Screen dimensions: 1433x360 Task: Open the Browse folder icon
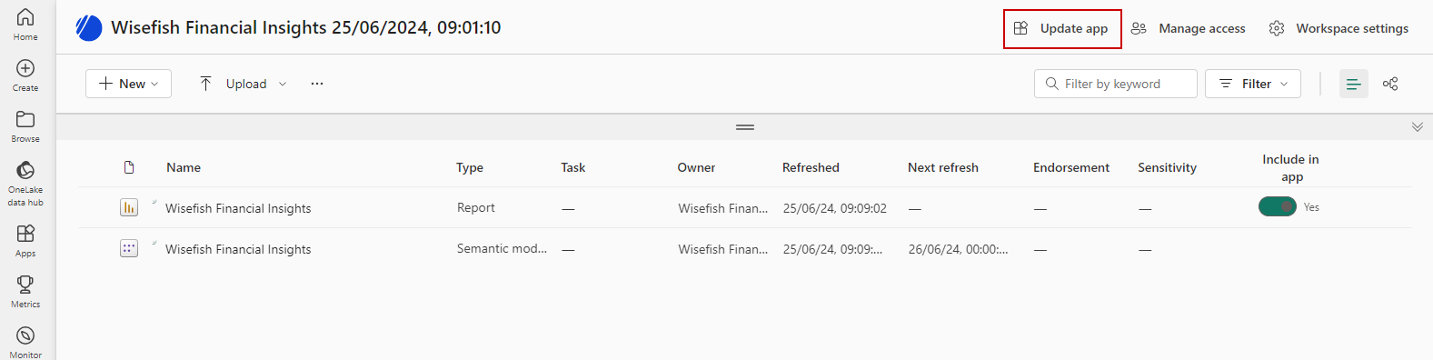click(x=25, y=126)
